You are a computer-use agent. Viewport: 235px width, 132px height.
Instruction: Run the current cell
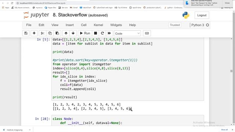coord(85,33)
